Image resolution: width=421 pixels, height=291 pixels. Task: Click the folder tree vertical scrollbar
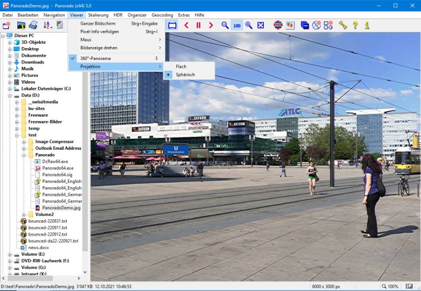(85, 168)
